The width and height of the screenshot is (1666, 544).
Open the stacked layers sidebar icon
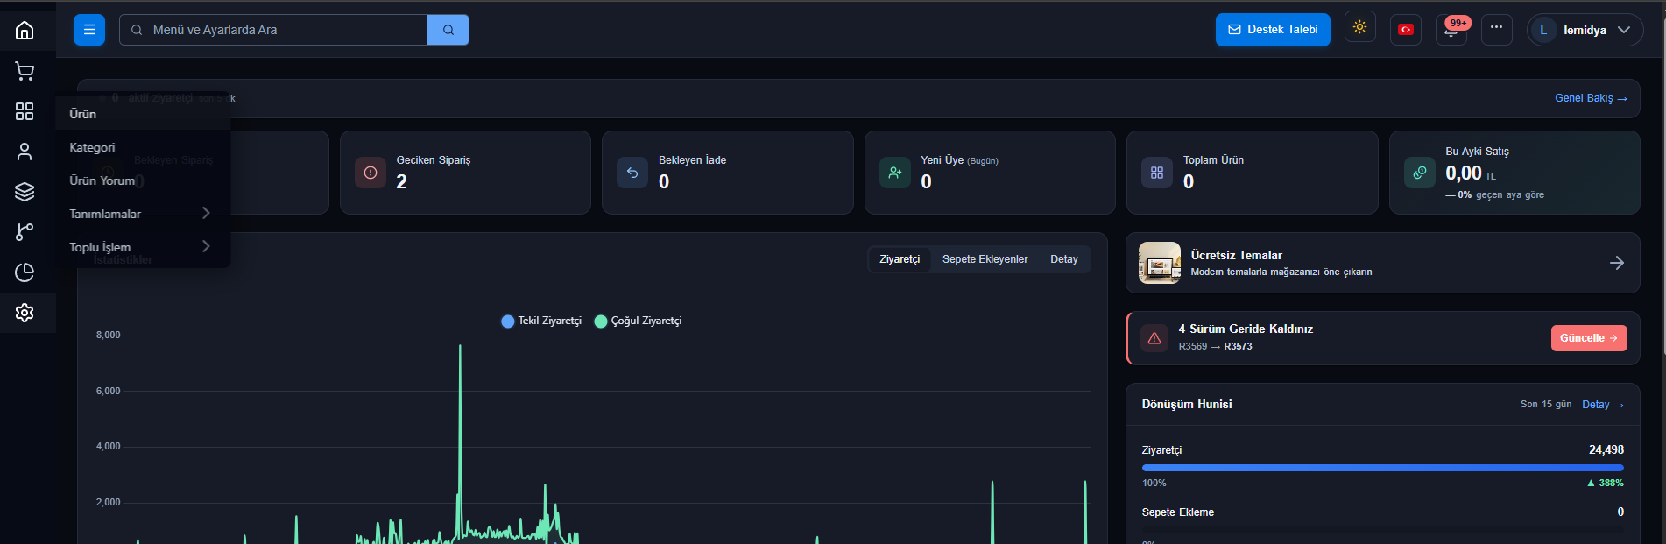(x=25, y=192)
